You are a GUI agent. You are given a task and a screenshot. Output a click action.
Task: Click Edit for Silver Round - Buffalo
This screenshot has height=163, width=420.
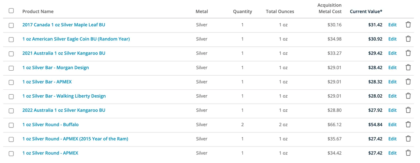pos(392,125)
